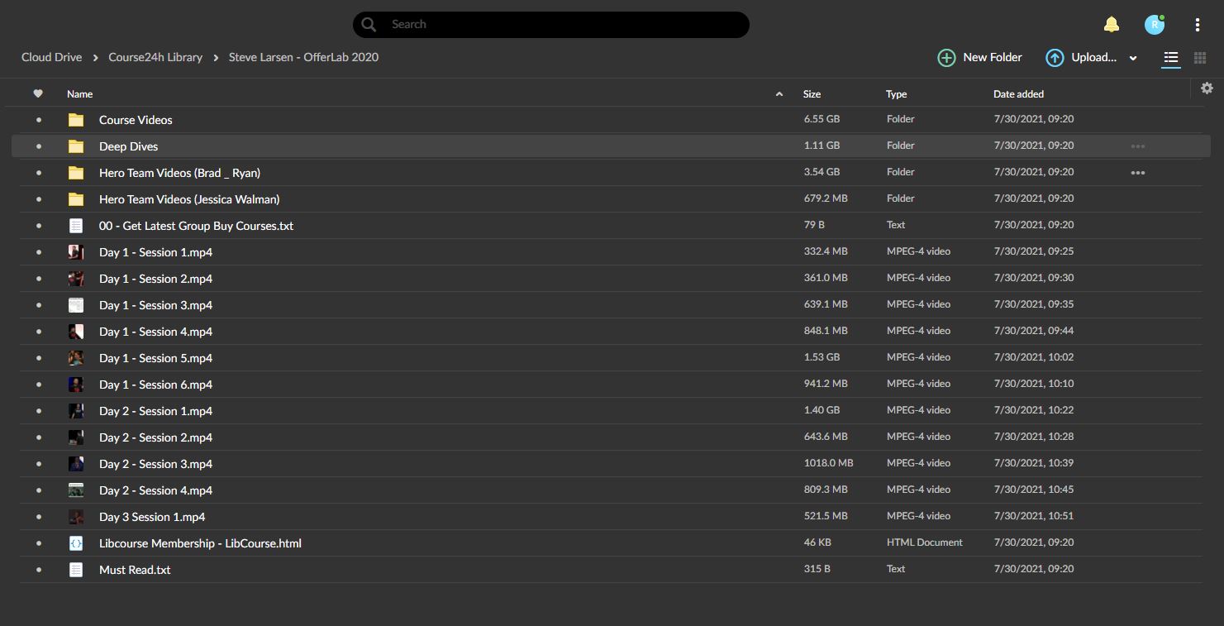Click the 6.55 GB size value
This screenshot has height=626, width=1224.
point(822,119)
